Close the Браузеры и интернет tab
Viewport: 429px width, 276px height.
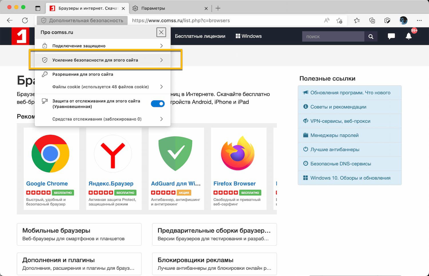point(123,9)
